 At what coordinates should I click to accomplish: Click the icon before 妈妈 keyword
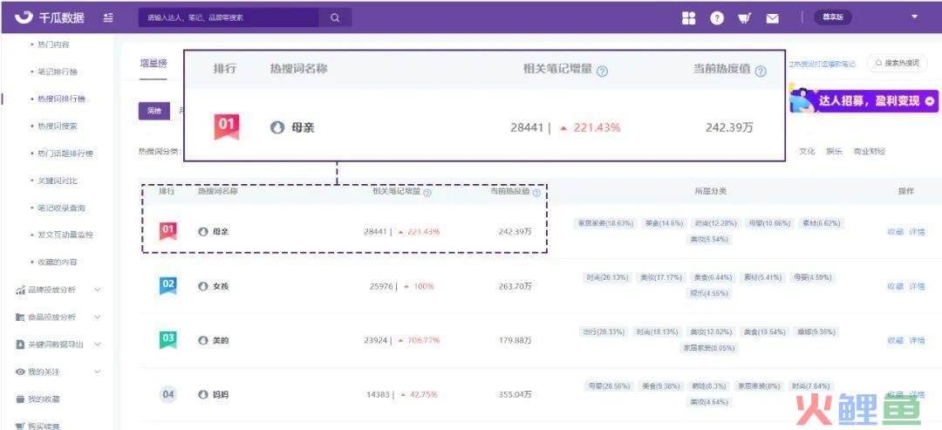(x=202, y=394)
